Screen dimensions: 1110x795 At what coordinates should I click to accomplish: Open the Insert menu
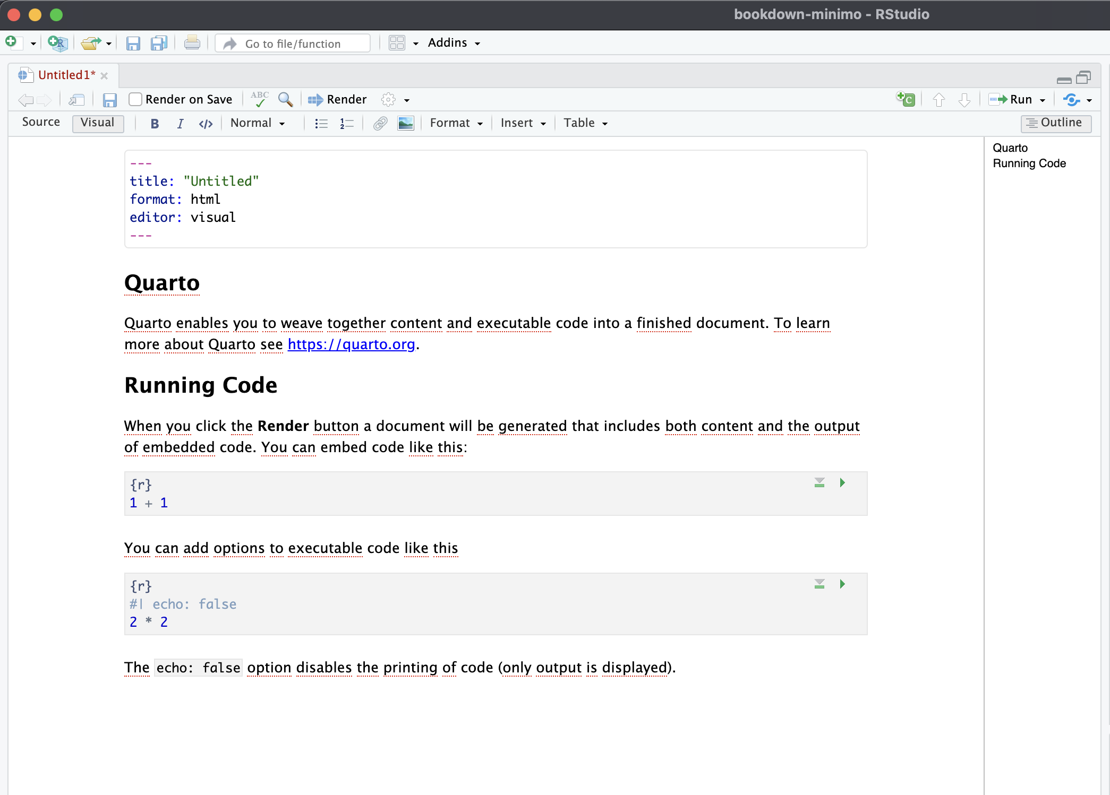(x=523, y=123)
